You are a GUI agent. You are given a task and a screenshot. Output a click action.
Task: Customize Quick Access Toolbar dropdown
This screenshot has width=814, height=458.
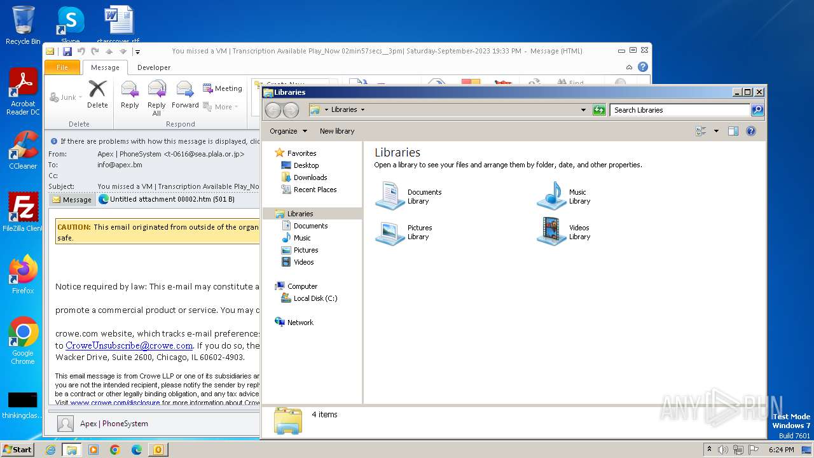[137, 52]
